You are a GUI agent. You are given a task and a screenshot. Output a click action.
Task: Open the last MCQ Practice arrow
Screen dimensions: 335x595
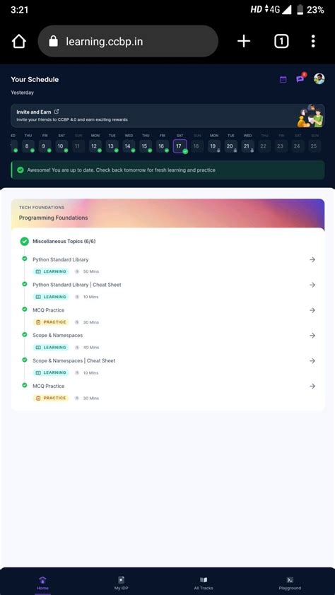[312, 386]
